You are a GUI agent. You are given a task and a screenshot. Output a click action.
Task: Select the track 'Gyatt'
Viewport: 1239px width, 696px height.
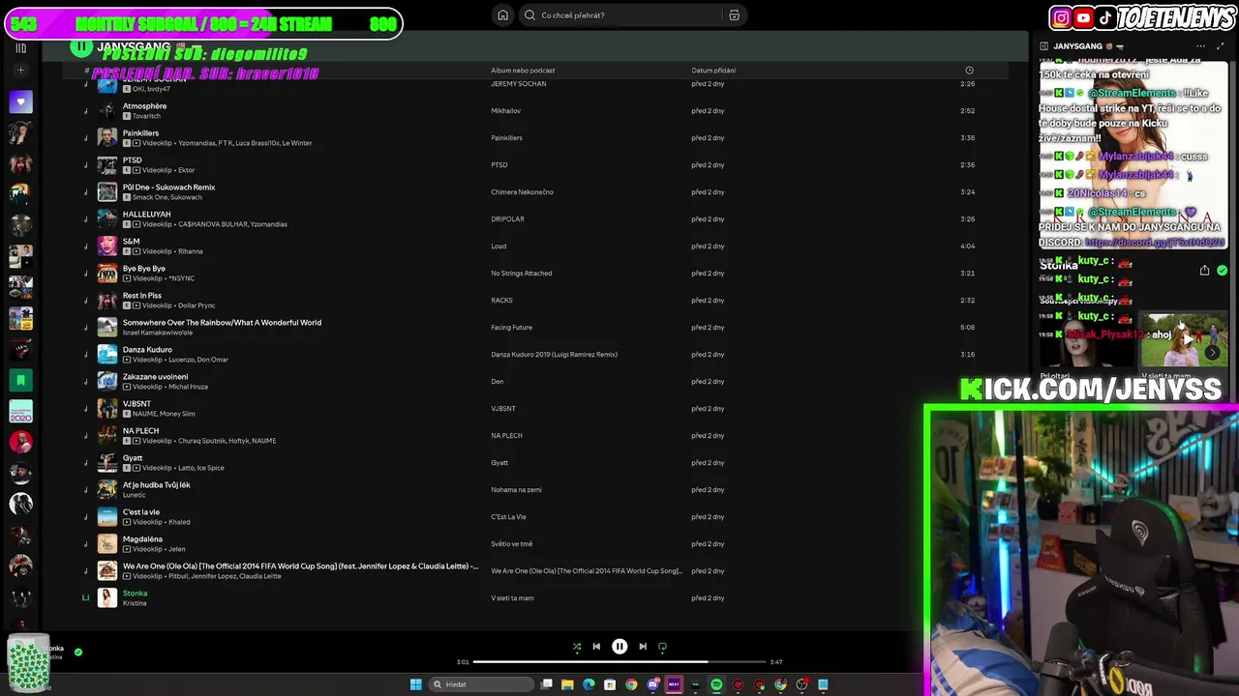click(x=133, y=458)
